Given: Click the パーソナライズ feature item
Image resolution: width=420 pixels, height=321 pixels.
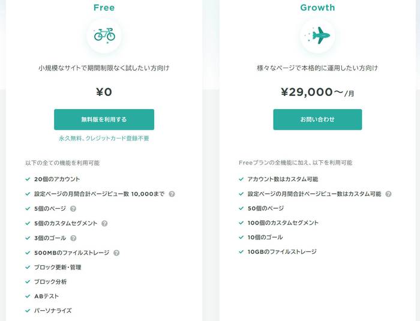Looking at the screenshot, I should click(x=53, y=311).
